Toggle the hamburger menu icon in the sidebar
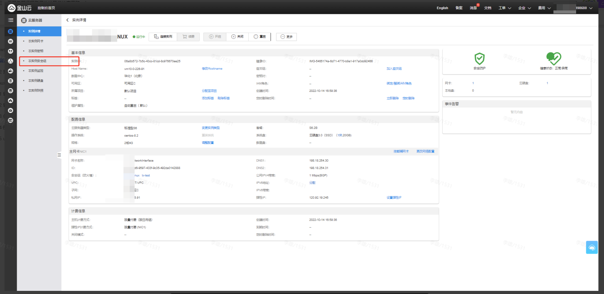 pos(10,20)
